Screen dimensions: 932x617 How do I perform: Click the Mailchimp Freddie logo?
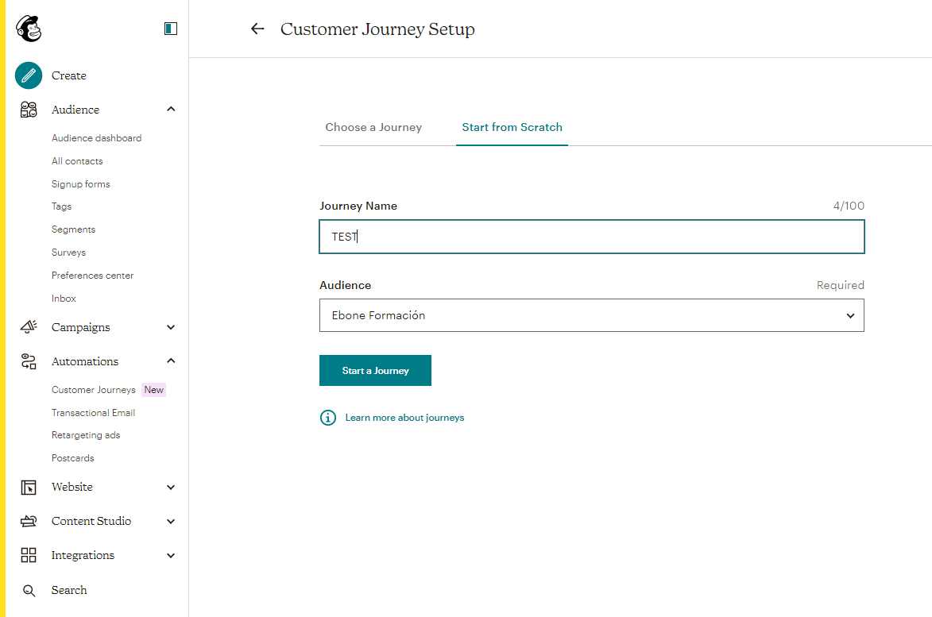(x=29, y=26)
